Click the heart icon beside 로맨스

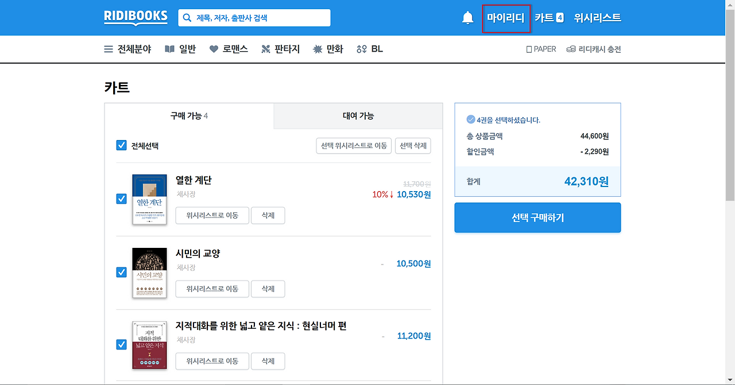[x=214, y=49]
